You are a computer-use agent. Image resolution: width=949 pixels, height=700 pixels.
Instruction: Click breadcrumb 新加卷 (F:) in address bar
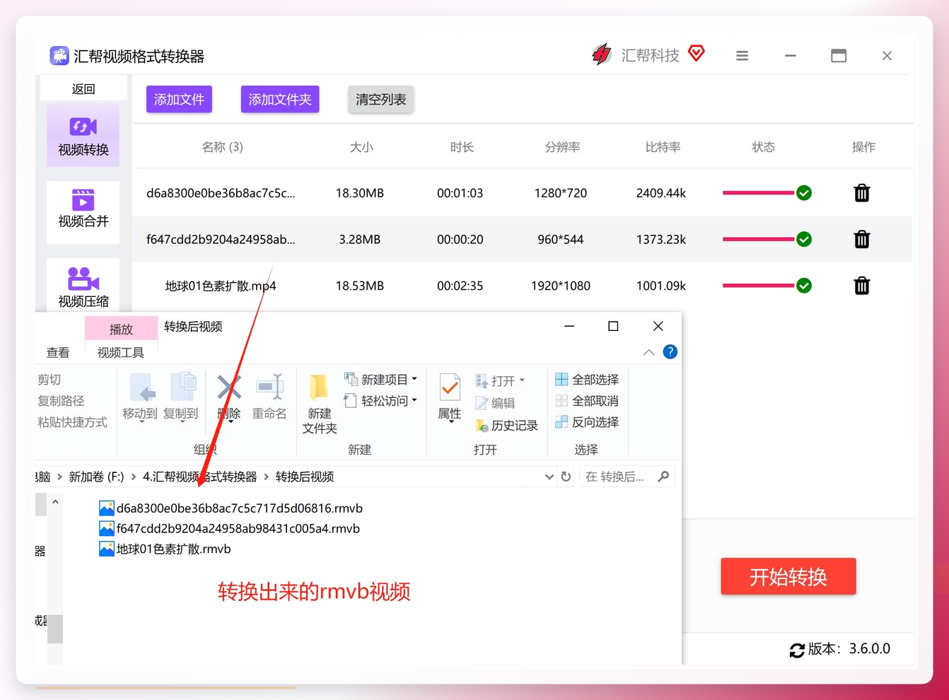[x=96, y=477]
